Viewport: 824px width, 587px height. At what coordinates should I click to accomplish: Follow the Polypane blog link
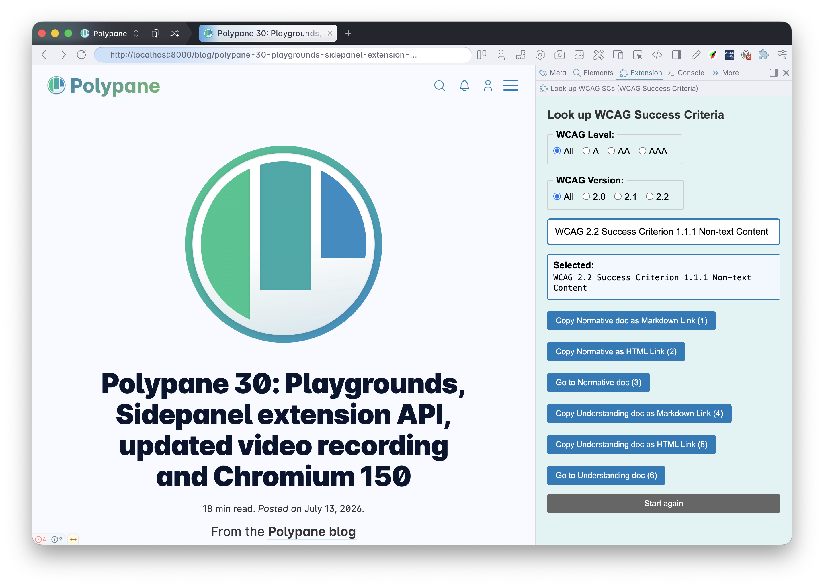(312, 532)
